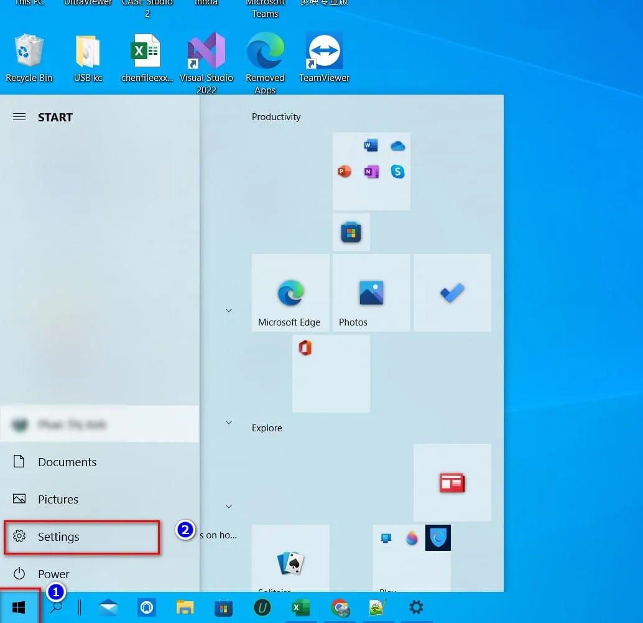The width and height of the screenshot is (643, 623).
Task: Open the Microsoft Edge tile
Action: click(x=290, y=293)
